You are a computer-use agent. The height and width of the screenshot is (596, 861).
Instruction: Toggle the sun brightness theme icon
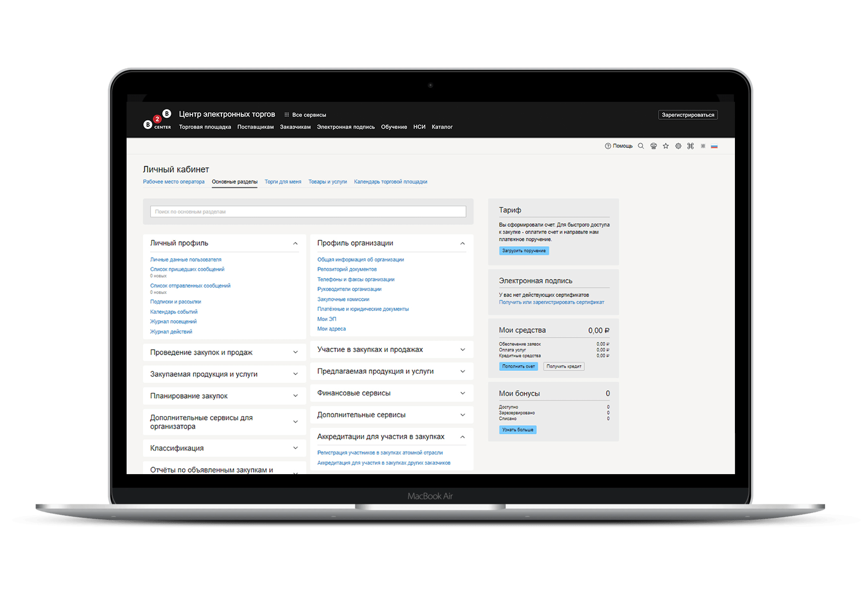coord(703,146)
